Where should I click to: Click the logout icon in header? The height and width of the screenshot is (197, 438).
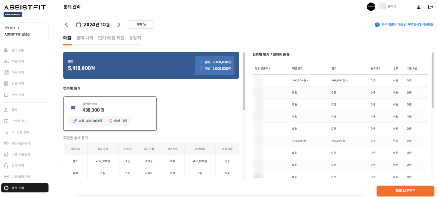(430, 7)
